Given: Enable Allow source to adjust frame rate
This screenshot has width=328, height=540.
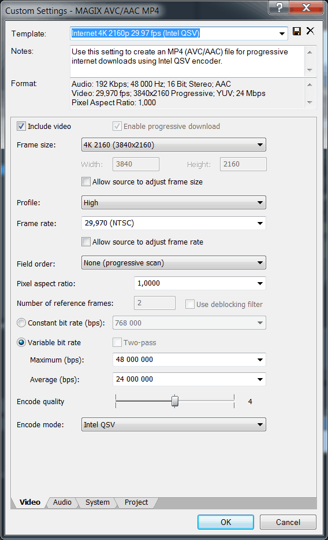Looking at the screenshot, I should point(86,242).
